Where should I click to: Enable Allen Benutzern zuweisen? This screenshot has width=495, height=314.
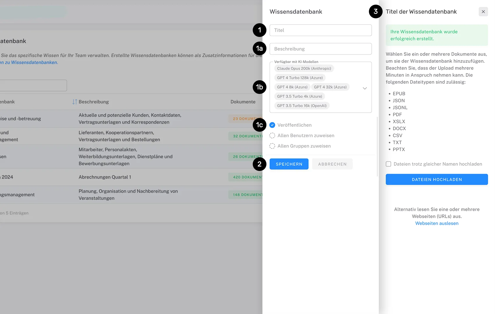click(x=272, y=135)
